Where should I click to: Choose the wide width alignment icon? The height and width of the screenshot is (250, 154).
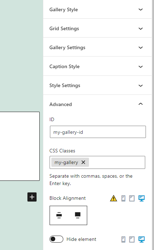click(x=59, y=215)
